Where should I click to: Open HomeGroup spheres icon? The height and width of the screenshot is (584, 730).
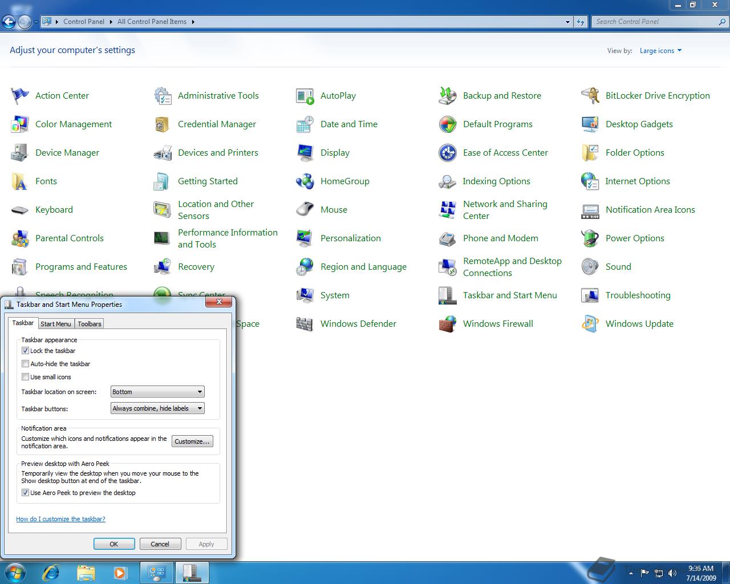pyautogui.click(x=305, y=181)
